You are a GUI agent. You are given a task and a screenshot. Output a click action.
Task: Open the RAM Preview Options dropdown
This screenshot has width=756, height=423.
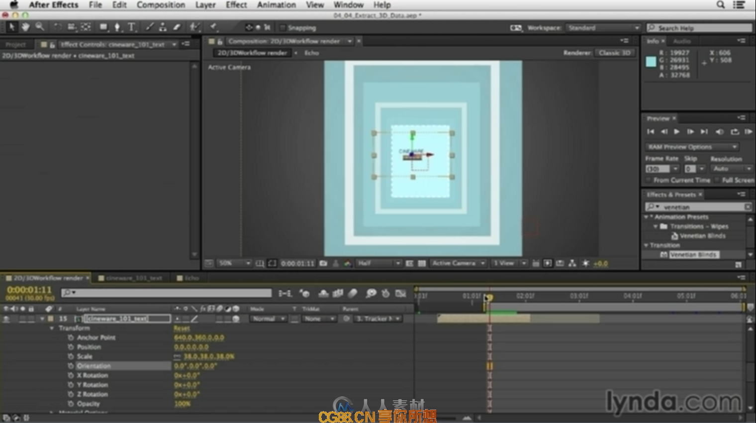click(692, 147)
